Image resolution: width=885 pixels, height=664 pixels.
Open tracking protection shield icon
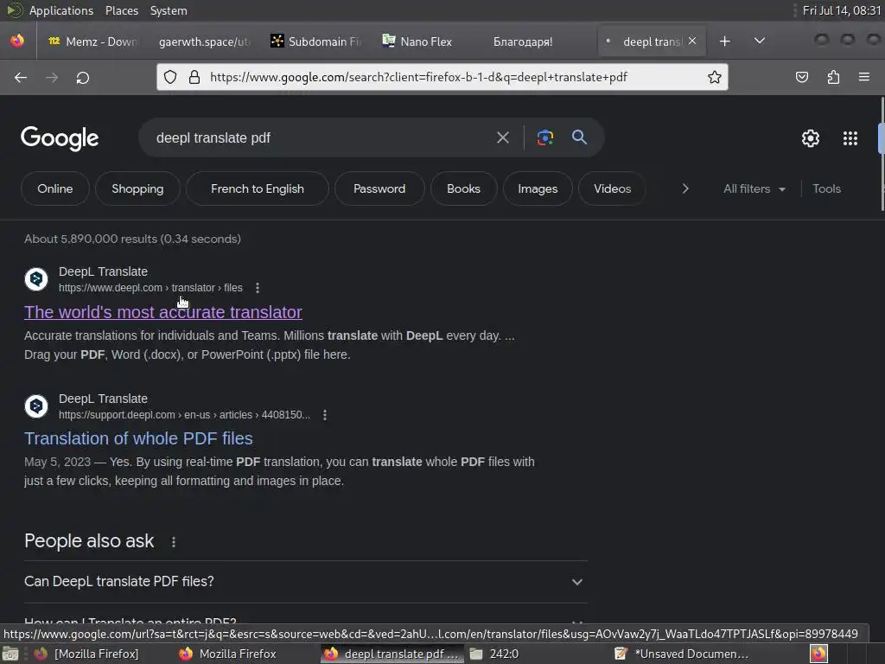pyautogui.click(x=170, y=77)
